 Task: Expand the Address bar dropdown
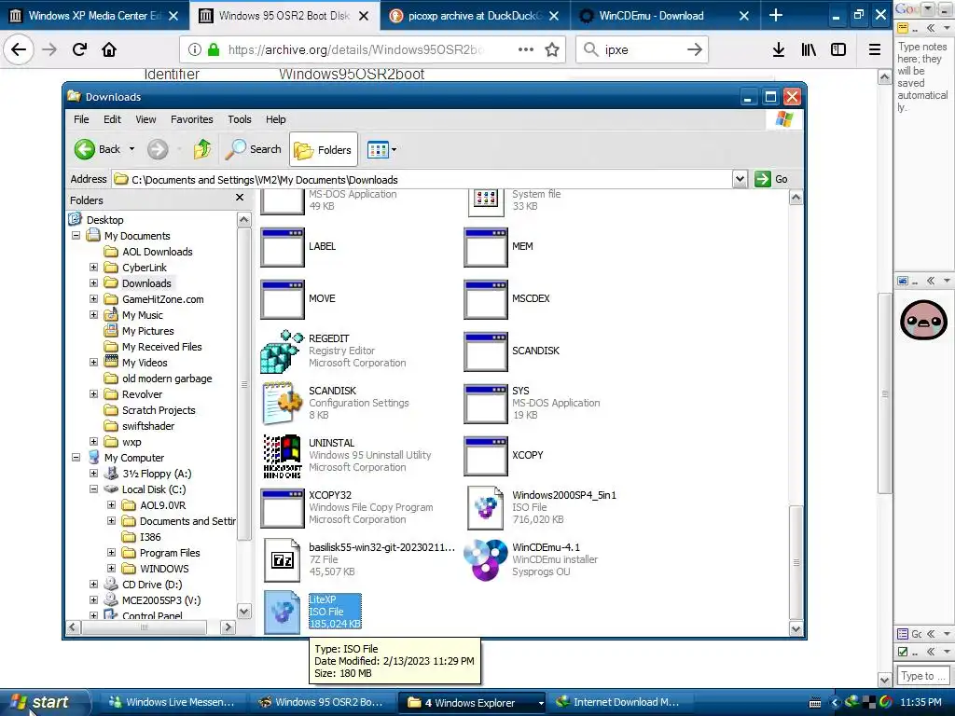click(740, 179)
